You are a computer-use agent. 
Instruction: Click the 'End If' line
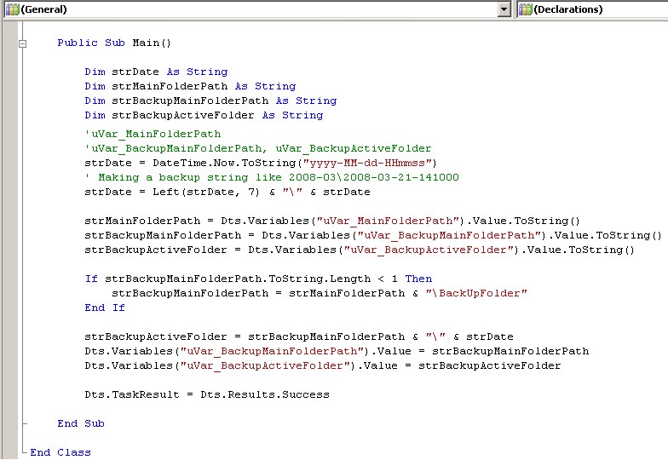105,308
